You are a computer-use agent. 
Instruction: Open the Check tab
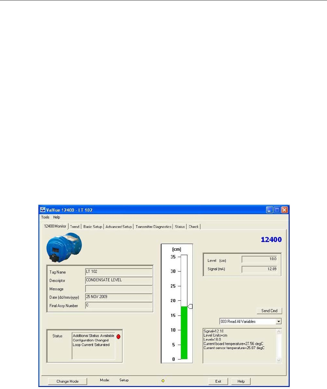click(x=193, y=227)
